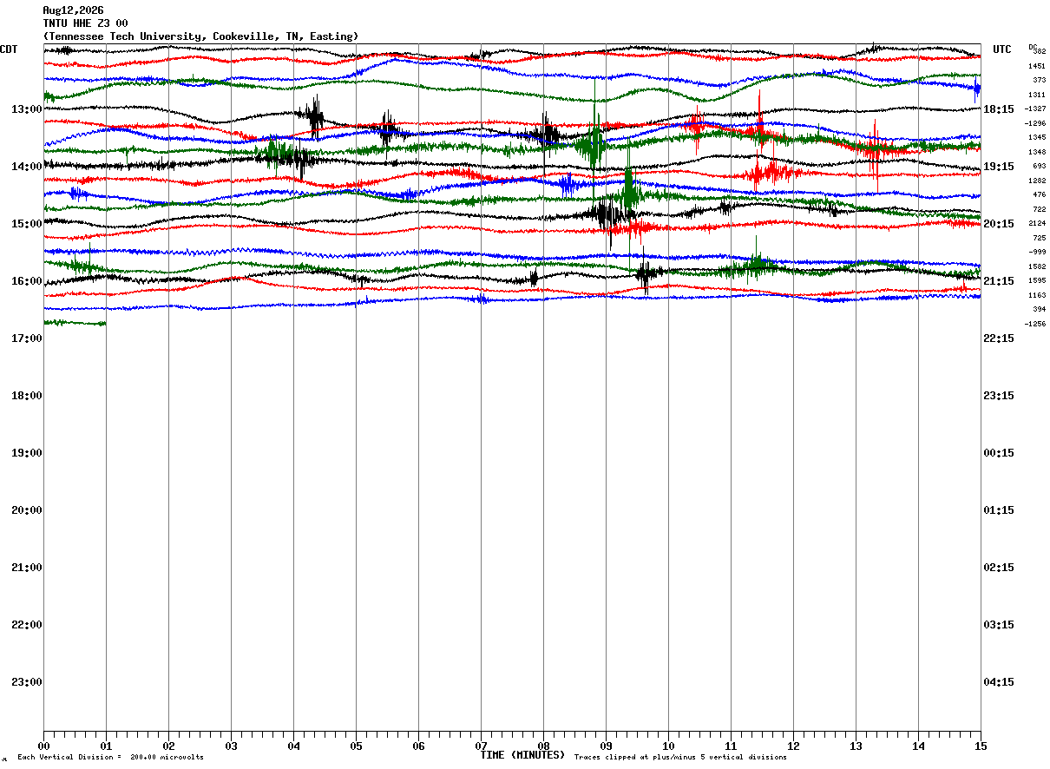Screen dimensions: 1050x769
Task: Click the Each Vertical Division 200.00 microvolts note
Action: (110, 758)
